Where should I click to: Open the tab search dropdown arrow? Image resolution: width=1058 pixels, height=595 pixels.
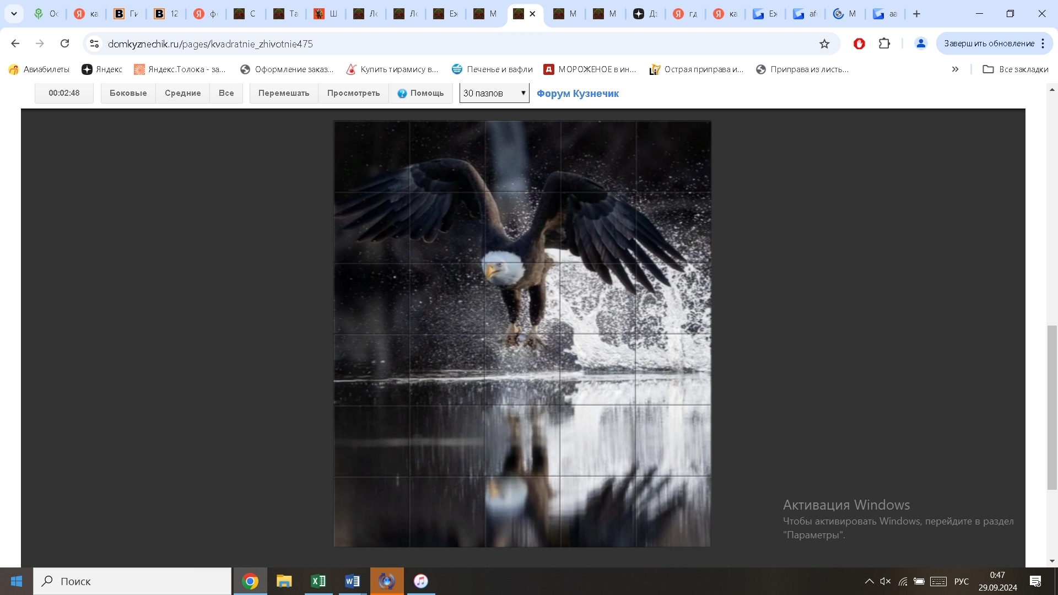(x=14, y=14)
